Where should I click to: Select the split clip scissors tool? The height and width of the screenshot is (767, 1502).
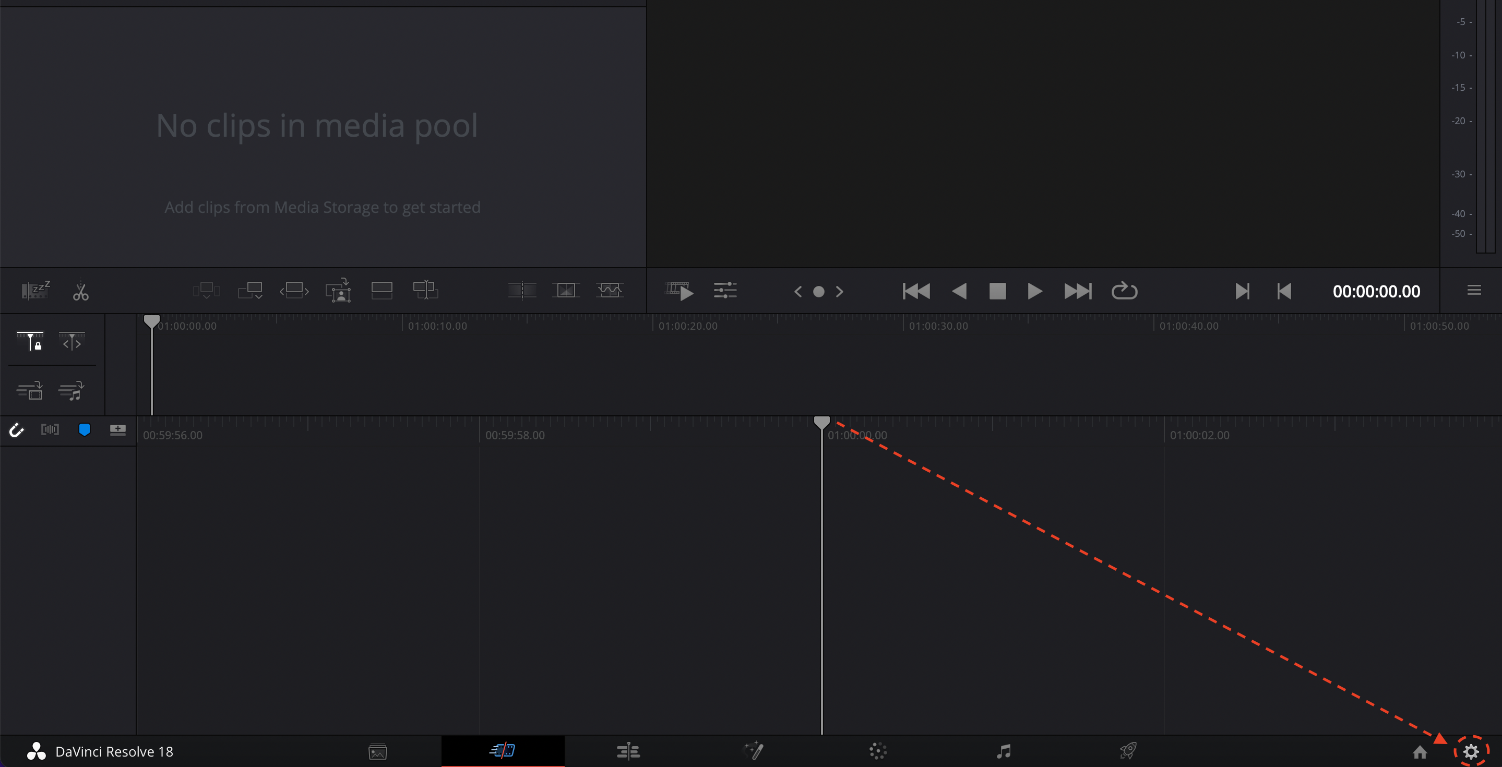pos(80,290)
